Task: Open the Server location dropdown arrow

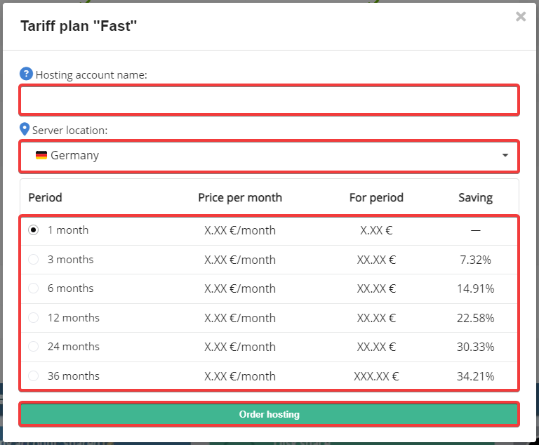Action: pos(505,156)
